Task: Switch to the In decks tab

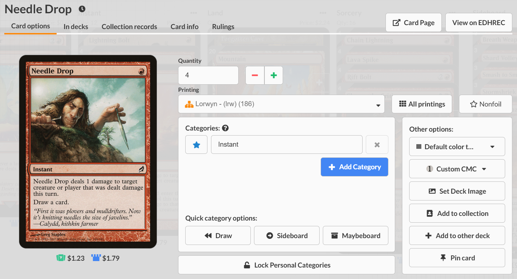Action: click(76, 27)
